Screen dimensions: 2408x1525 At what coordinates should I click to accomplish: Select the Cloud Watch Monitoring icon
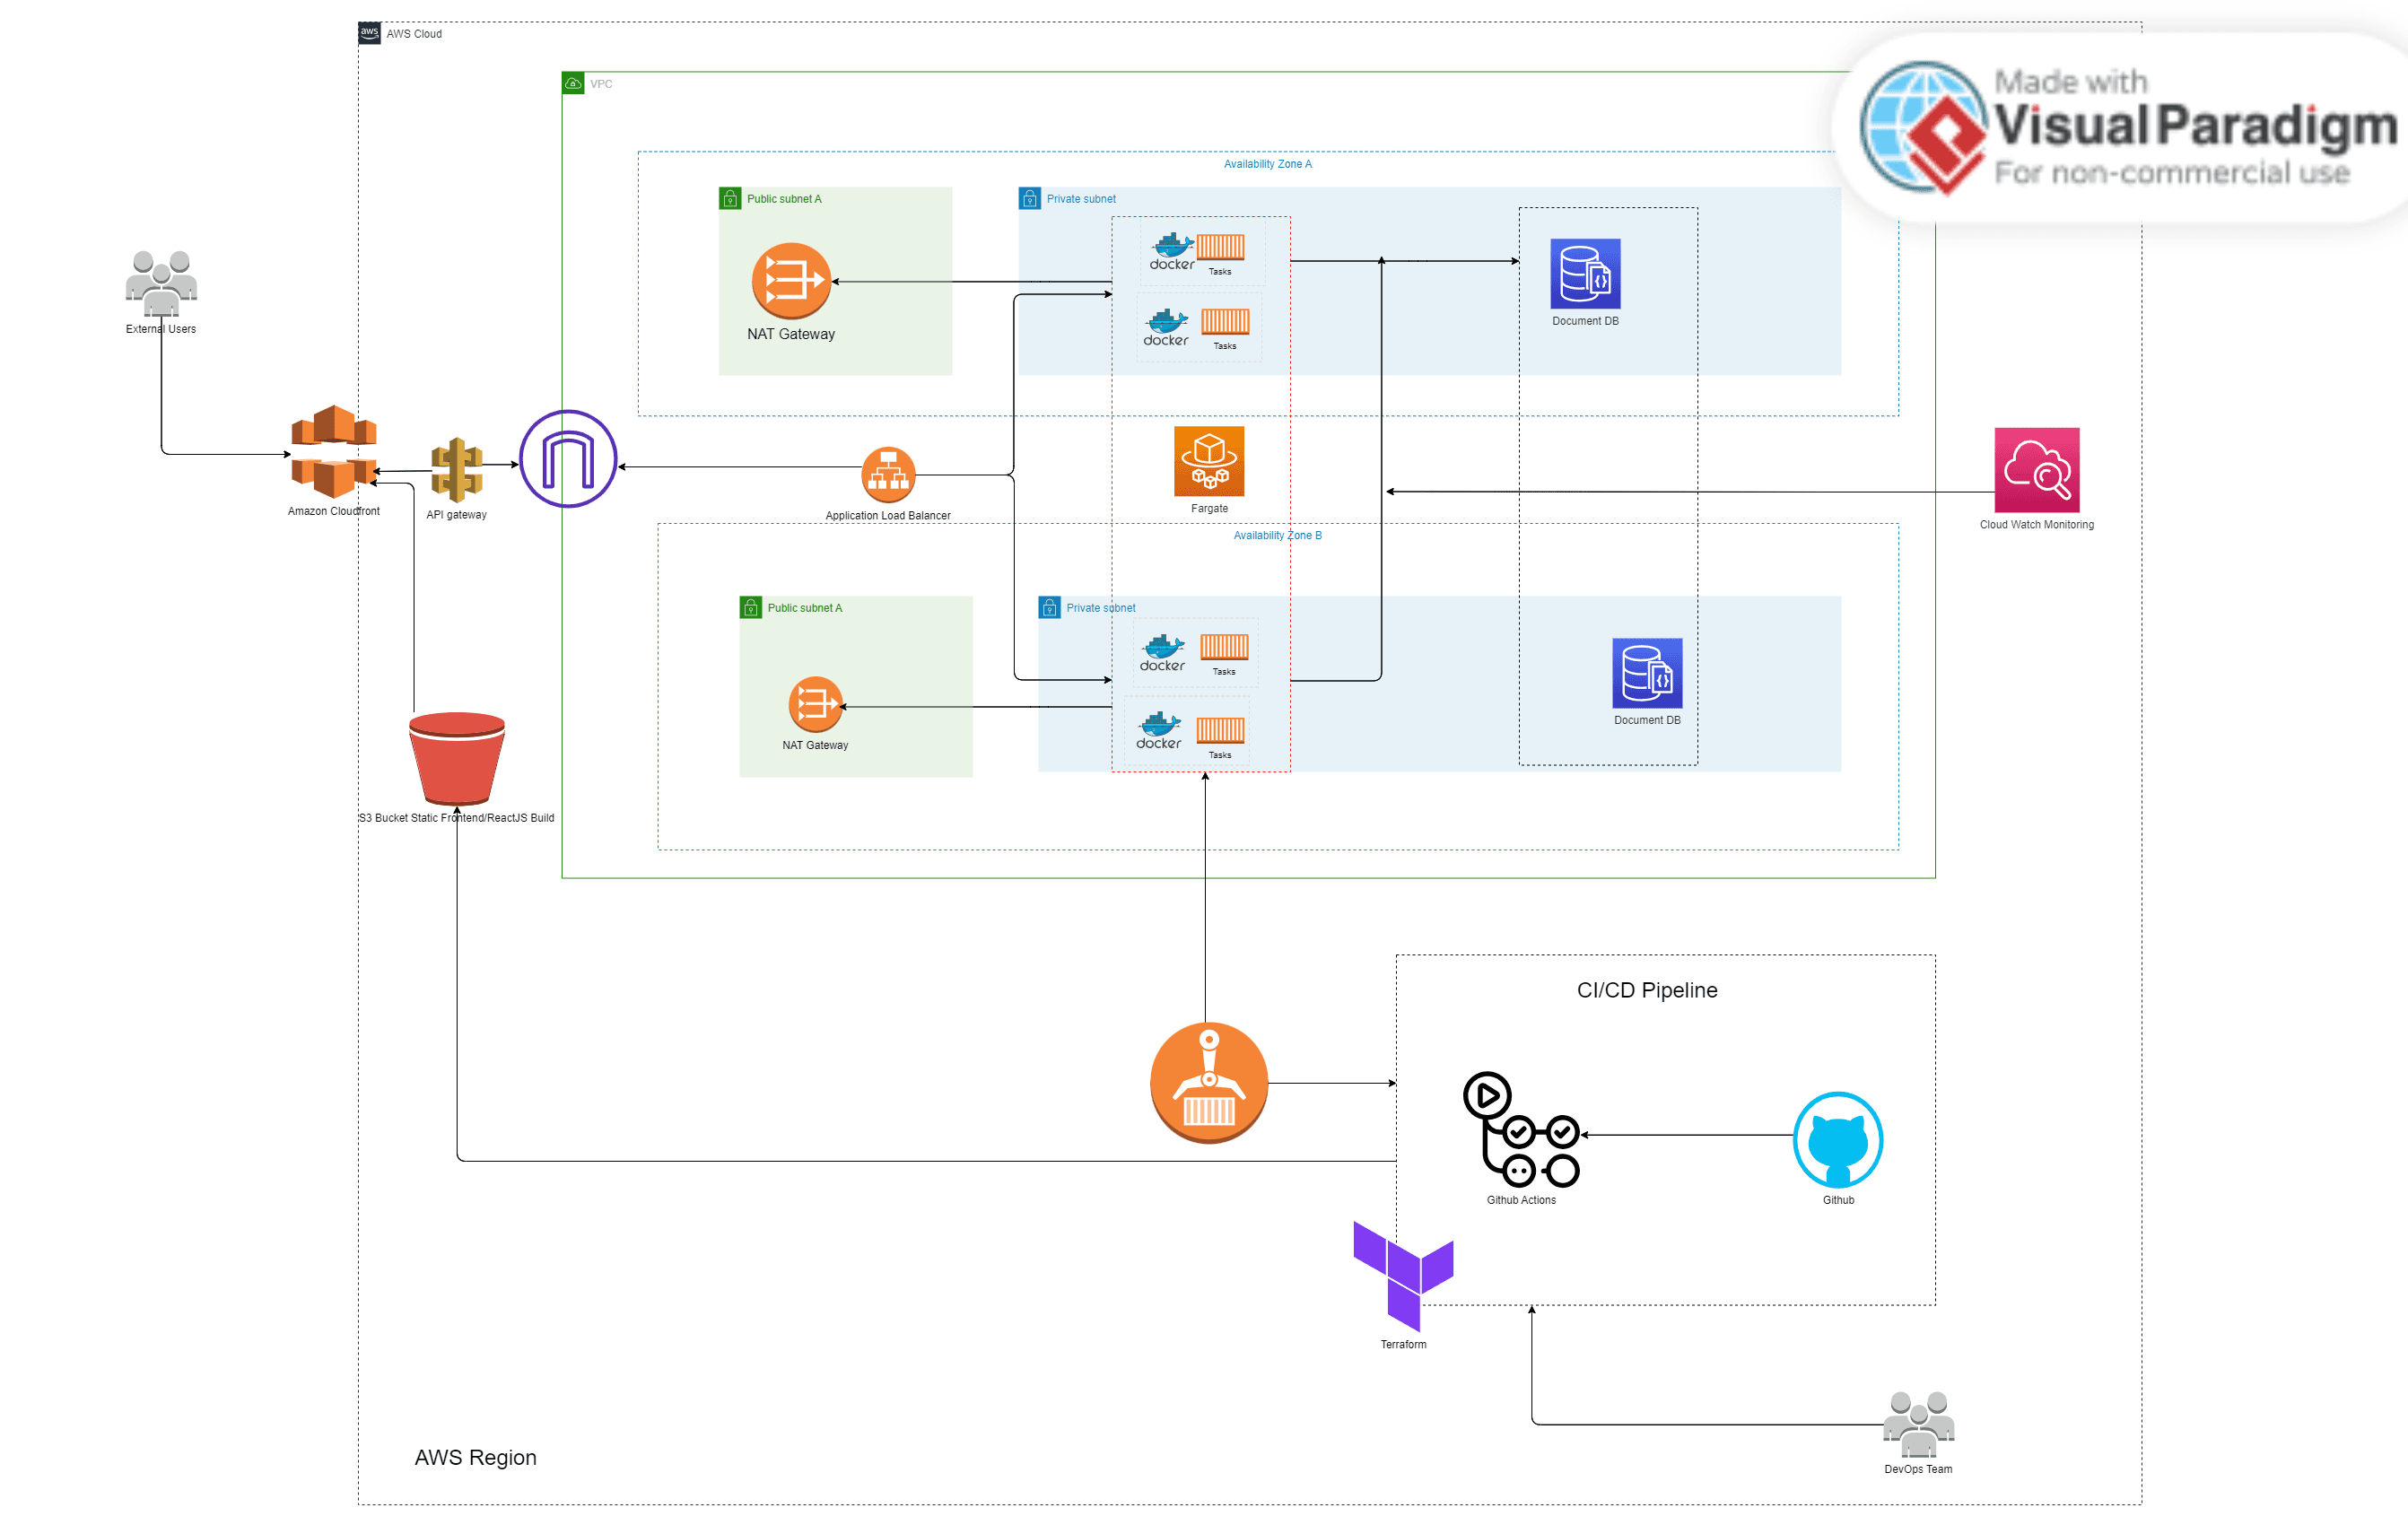[x=2036, y=470]
